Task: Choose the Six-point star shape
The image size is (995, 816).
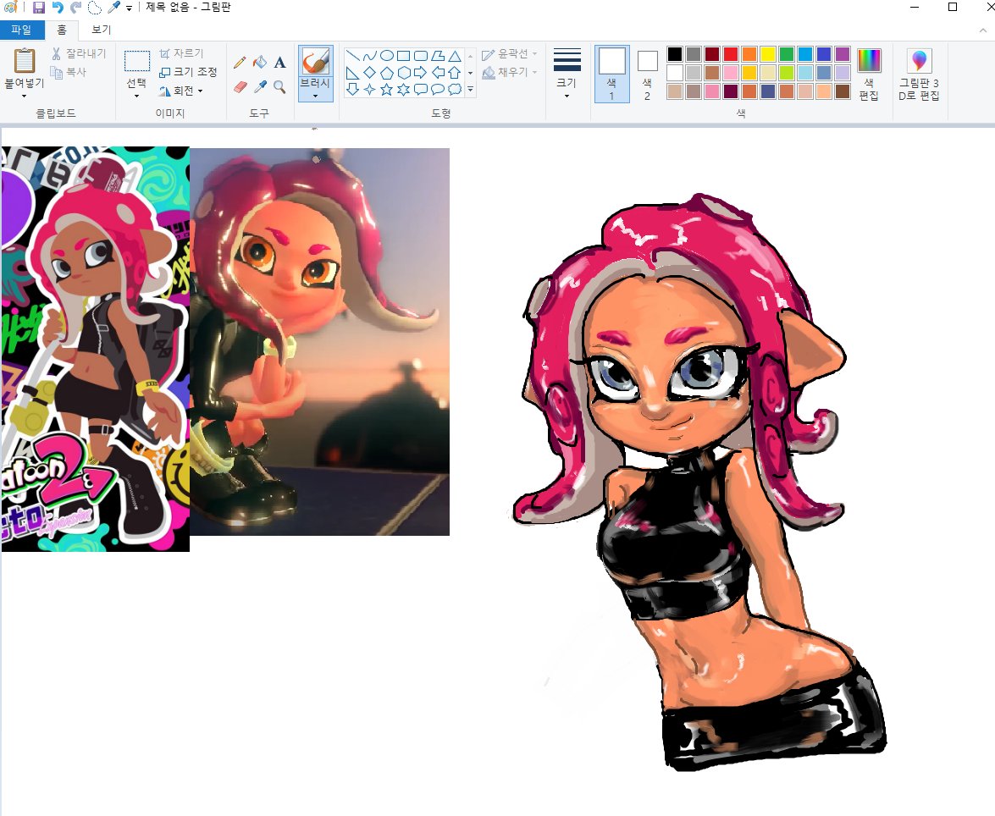Action: (404, 90)
